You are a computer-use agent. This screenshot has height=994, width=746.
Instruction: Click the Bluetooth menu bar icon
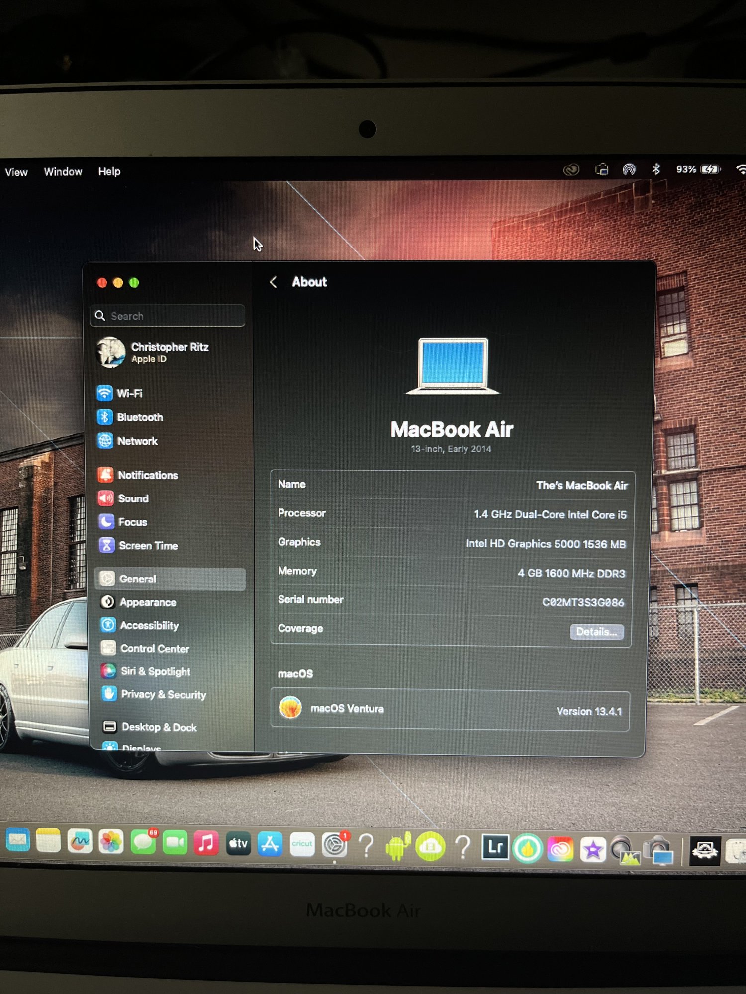[656, 169]
